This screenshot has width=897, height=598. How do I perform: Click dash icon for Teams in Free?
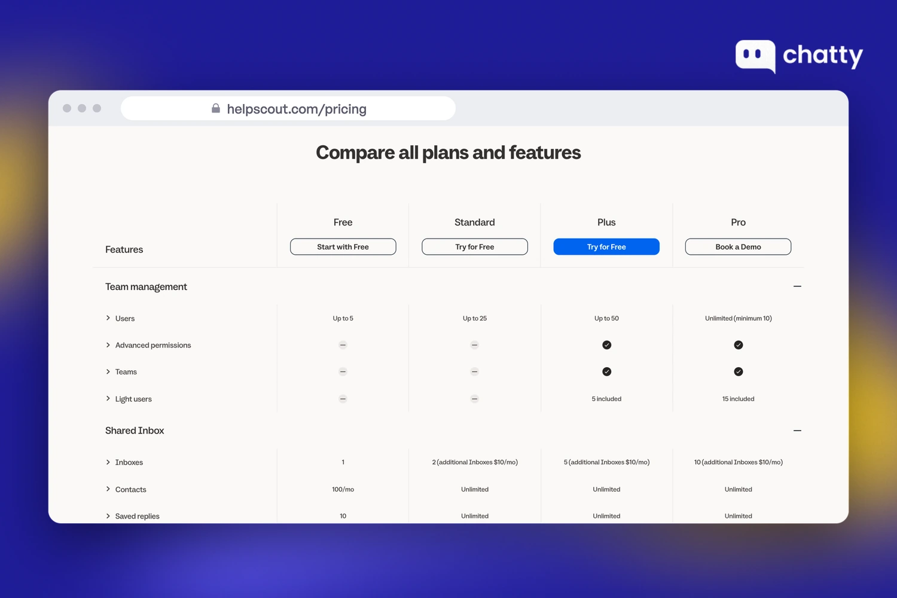click(343, 372)
